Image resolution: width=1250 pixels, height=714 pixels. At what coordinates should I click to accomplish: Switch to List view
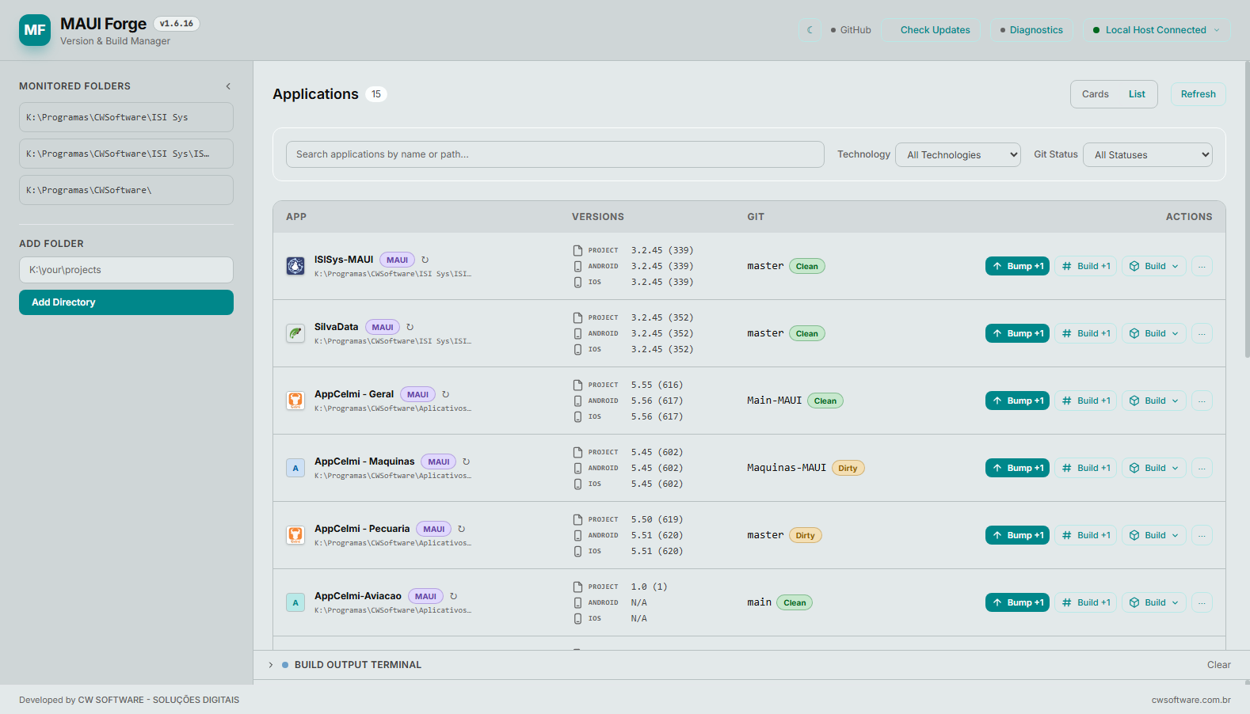1137,94
